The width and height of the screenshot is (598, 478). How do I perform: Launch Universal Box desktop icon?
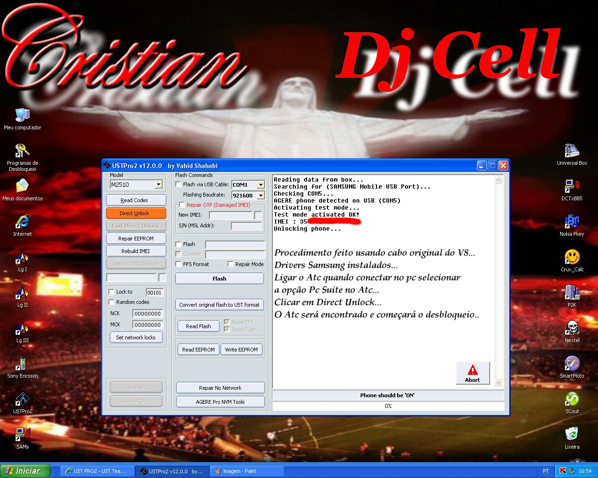click(x=572, y=154)
